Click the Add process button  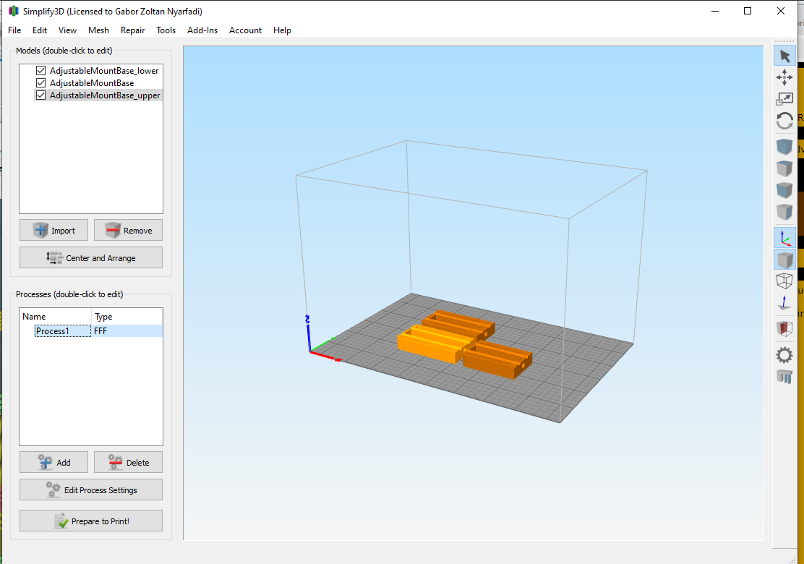click(x=54, y=462)
